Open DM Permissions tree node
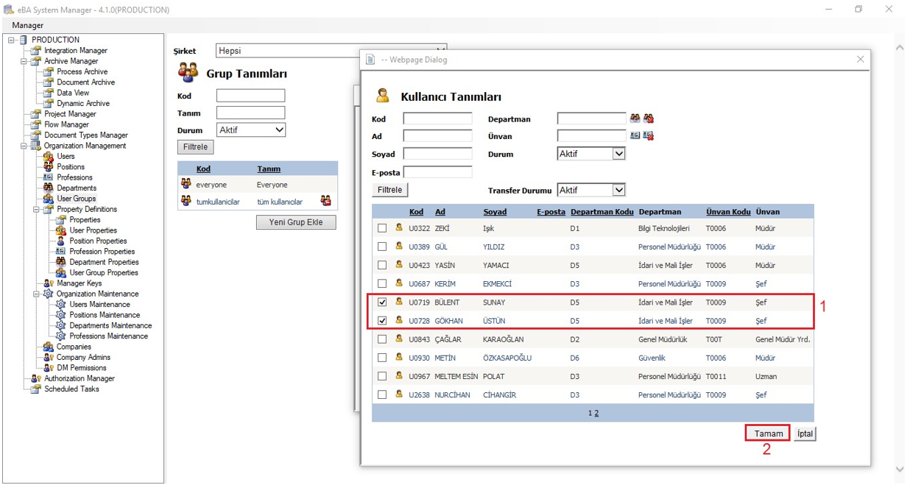This screenshot has width=910, height=485. (81, 368)
